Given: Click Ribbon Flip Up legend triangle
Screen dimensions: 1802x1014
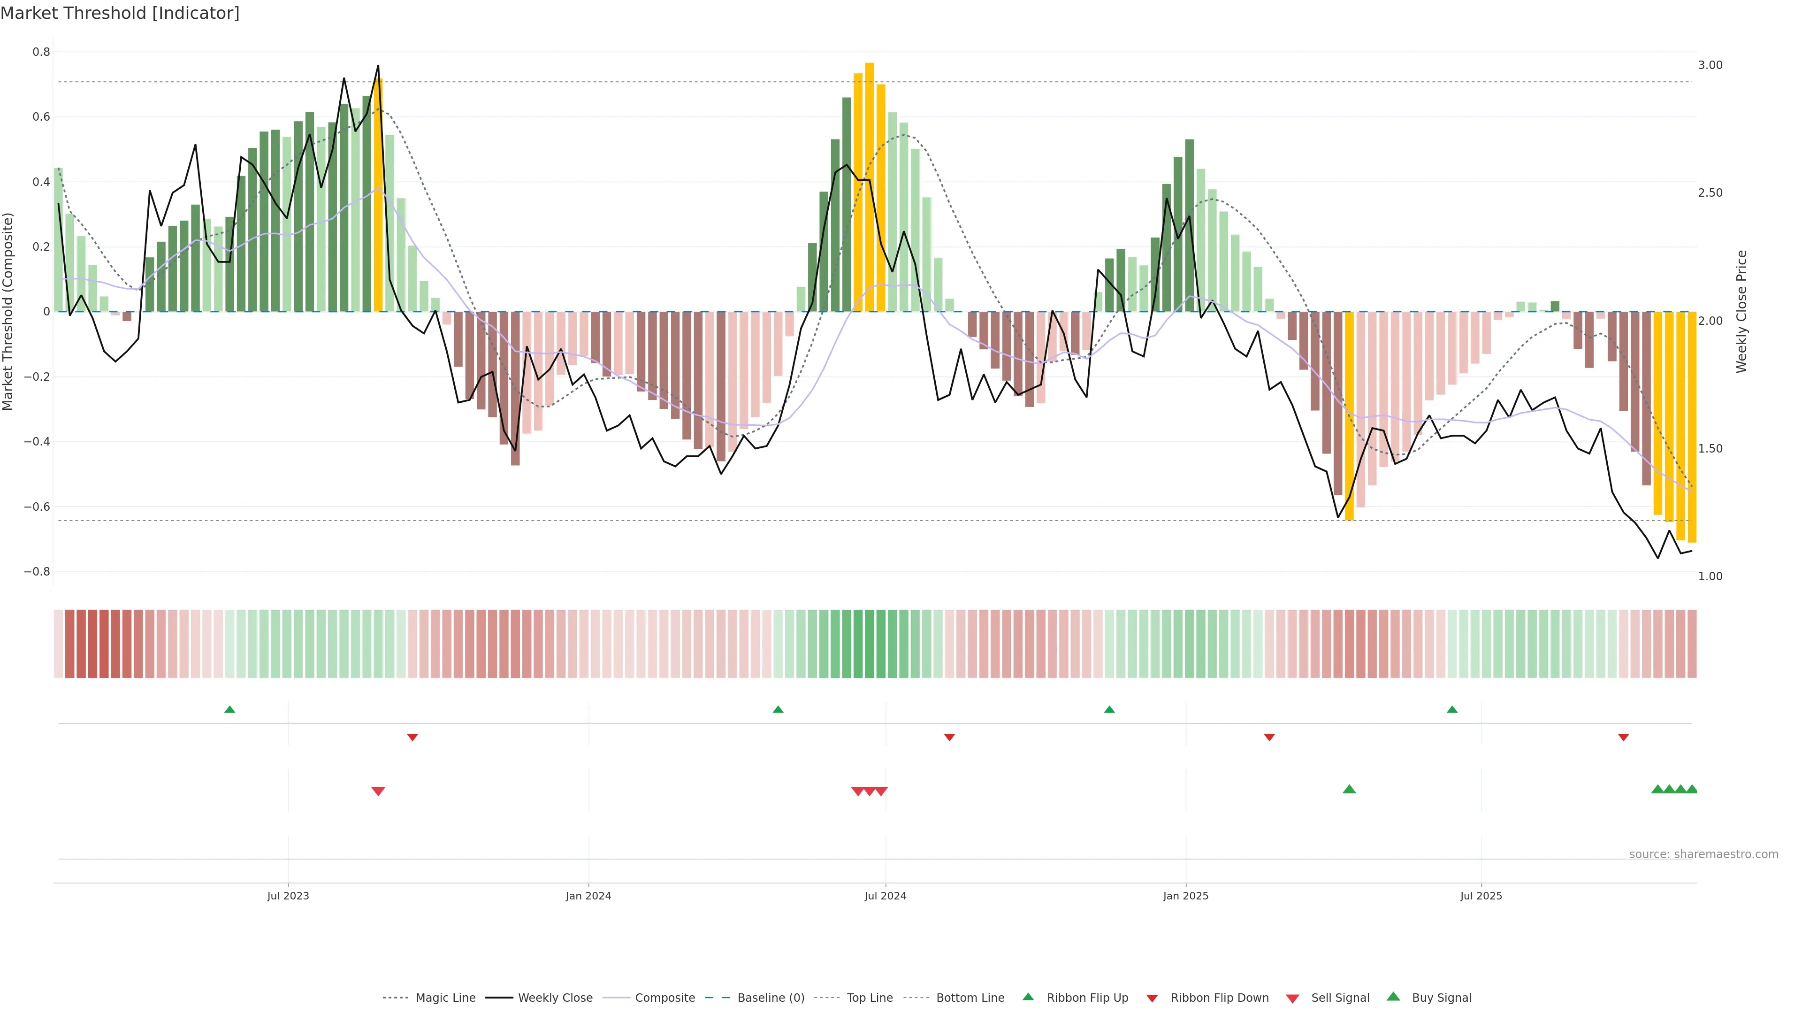Looking at the screenshot, I should click(x=1028, y=997).
